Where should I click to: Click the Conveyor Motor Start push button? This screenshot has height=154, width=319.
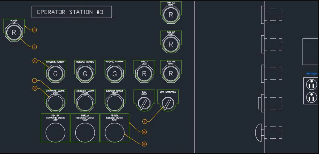55,103
